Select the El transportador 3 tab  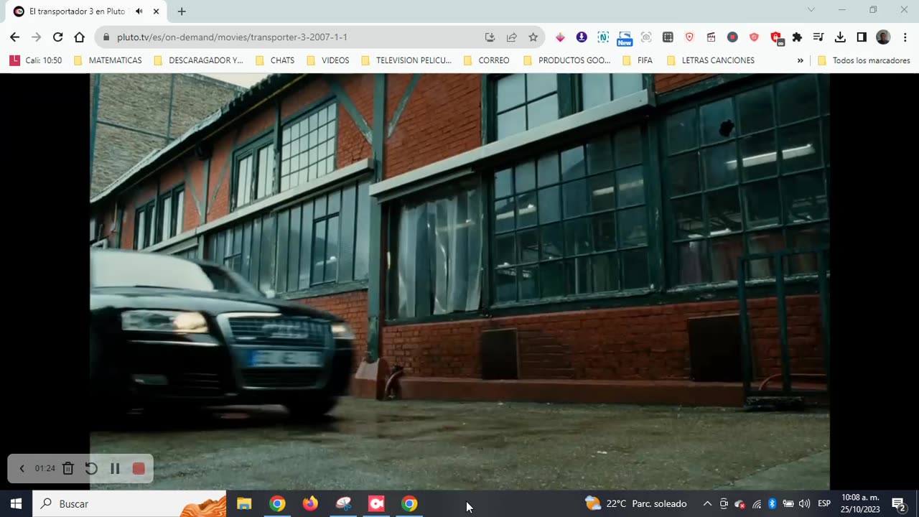pos(86,11)
